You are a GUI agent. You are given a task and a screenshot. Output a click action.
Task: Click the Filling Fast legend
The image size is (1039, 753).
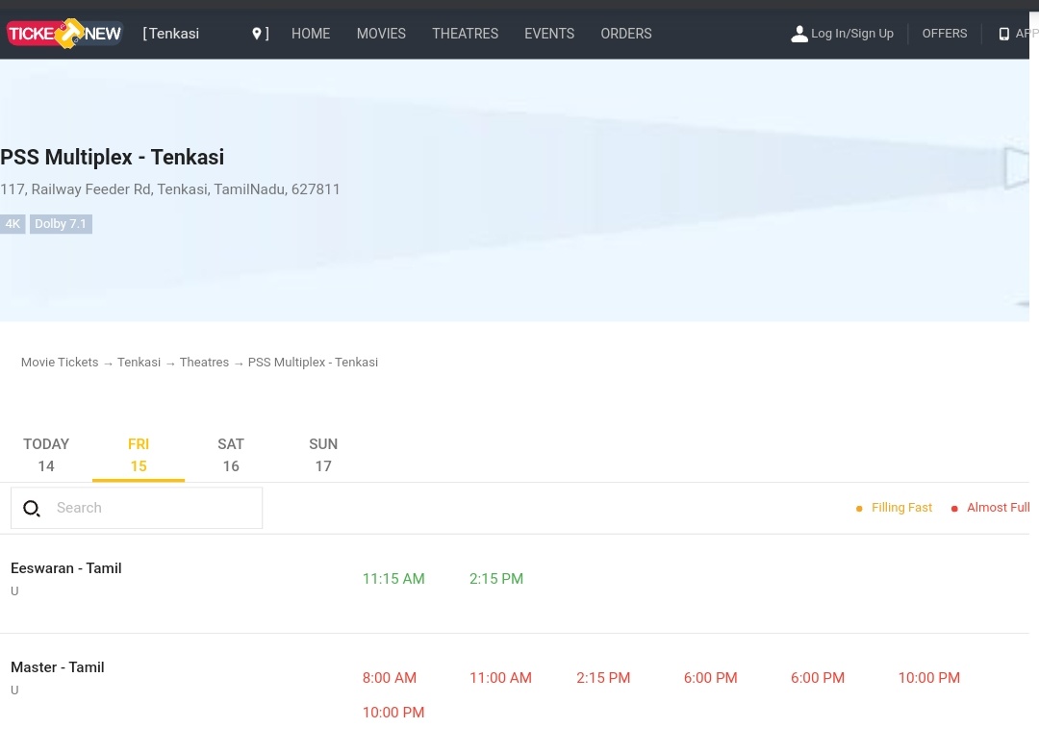tap(894, 508)
